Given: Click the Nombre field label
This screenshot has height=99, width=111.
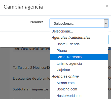Looking at the screenshot, I should (37, 22).
